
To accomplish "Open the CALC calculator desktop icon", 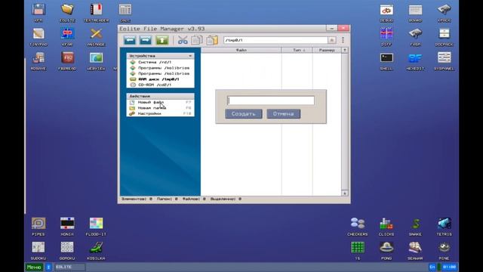I will point(125,13).
